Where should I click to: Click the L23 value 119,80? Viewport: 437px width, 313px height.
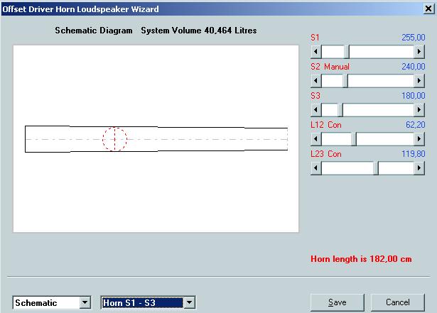pos(414,154)
